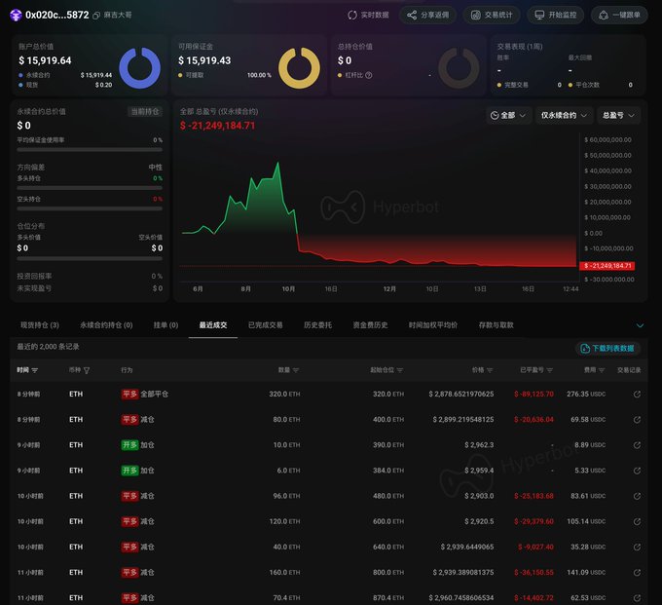Toggle the 当前持仓 current position badge
The width and height of the screenshot is (662, 605).
coord(146,111)
